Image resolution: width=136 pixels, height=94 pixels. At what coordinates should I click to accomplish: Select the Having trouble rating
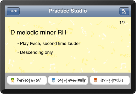click(x=110, y=80)
